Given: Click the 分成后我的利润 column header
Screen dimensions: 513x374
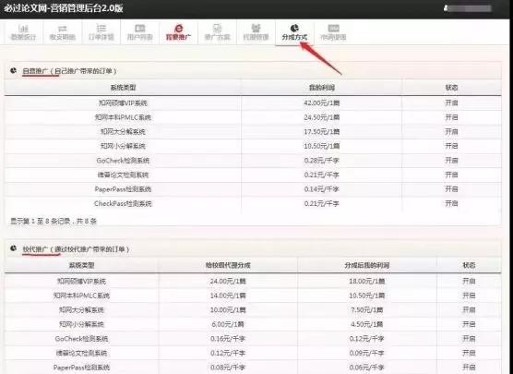Looking at the screenshot, I should point(366,265).
